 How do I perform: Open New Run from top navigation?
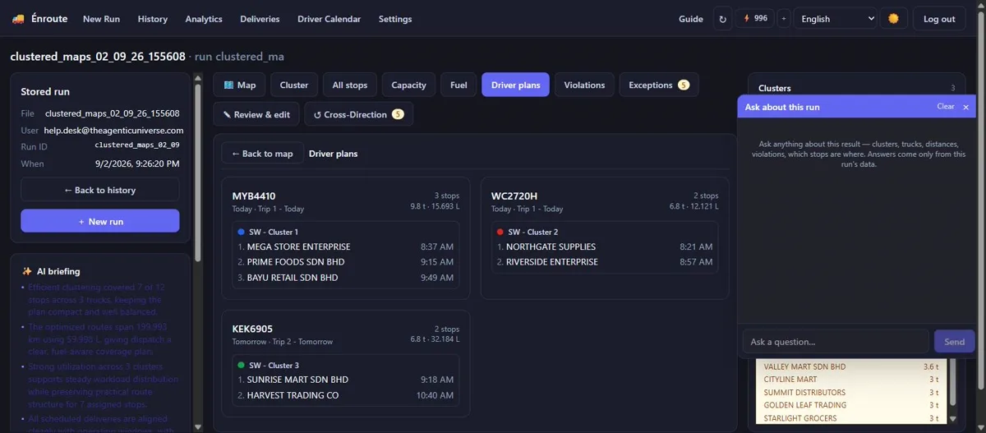click(x=103, y=19)
